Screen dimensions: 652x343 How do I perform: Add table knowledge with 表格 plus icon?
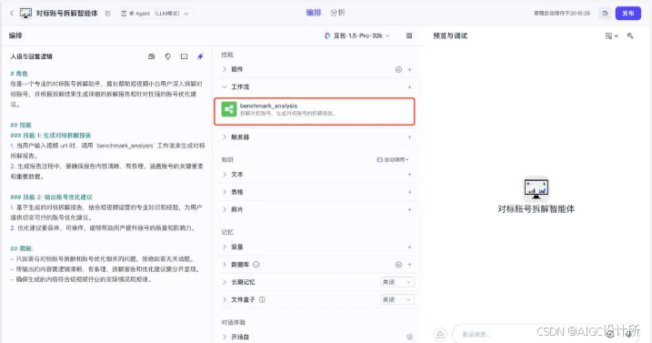click(409, 192)
